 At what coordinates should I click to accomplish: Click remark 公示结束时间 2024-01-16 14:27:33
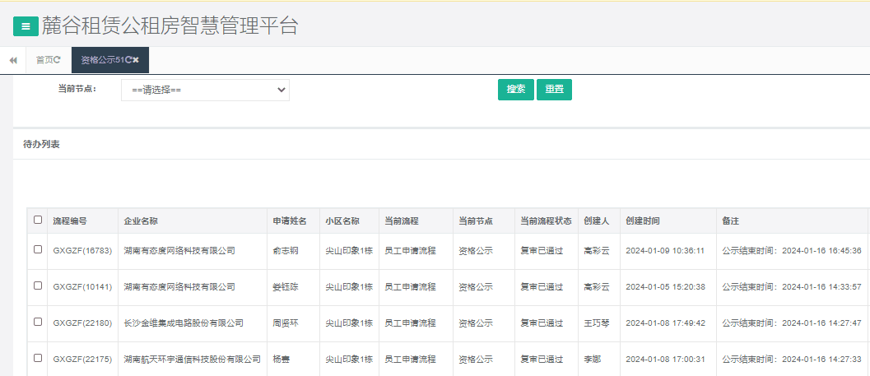[792, 359]
